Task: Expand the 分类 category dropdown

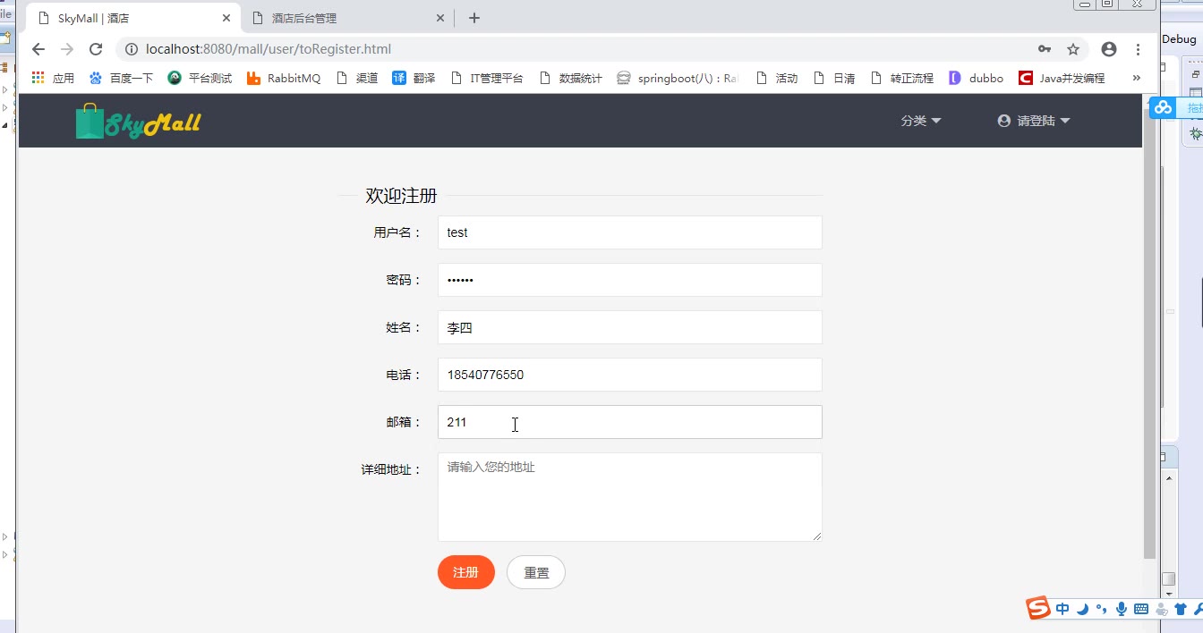Action: point(921,121)
